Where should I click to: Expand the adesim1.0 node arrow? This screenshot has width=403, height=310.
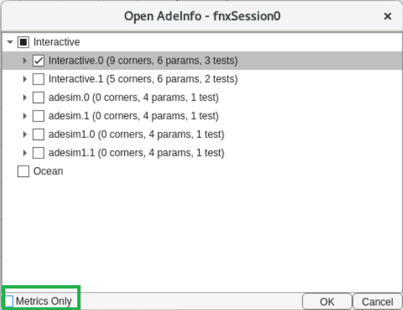[x=25, y=134]
